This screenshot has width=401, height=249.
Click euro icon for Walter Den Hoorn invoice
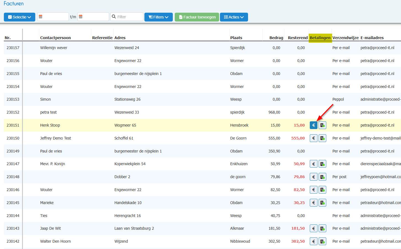pos(314,241)
